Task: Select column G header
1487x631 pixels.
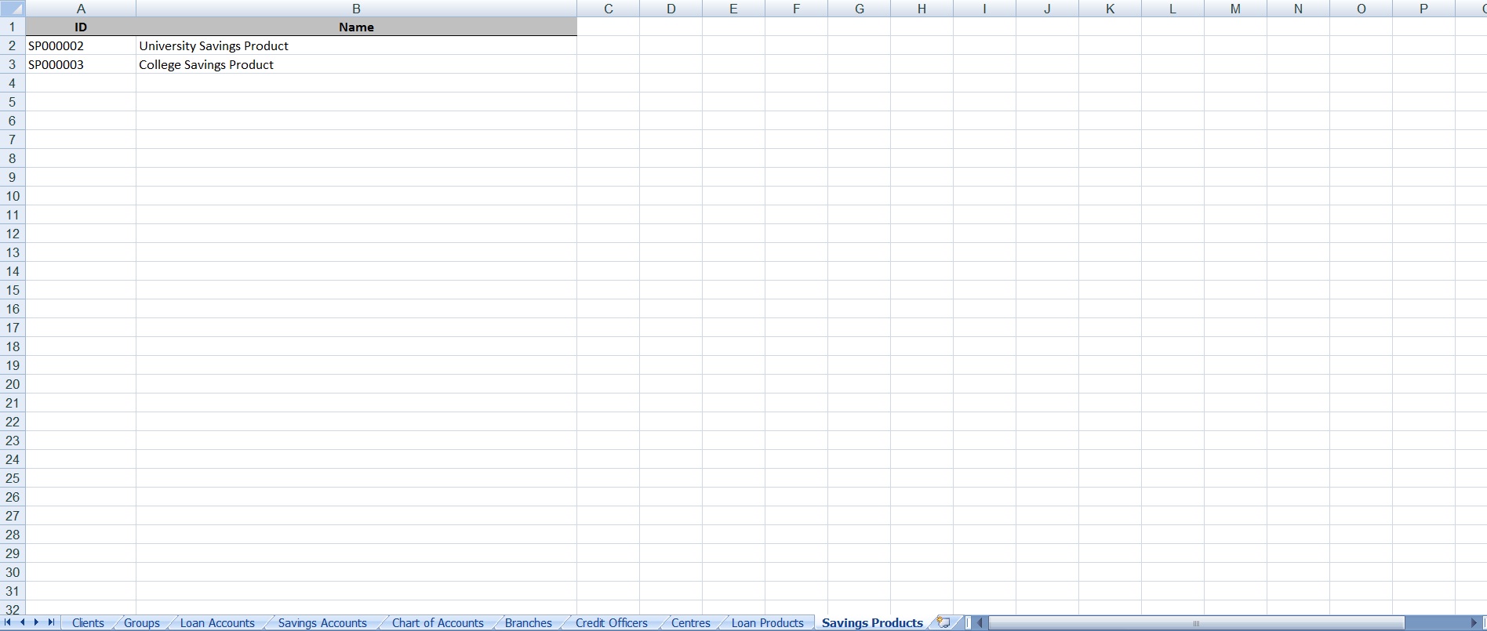Action: (859, 9)
